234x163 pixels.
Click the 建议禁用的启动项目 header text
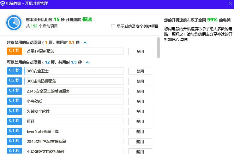pyautogui.click(x=24, y=42)
